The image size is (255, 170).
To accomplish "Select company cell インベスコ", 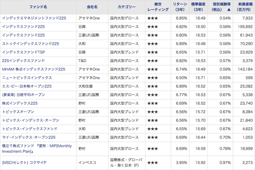I will tap(87, 163).
